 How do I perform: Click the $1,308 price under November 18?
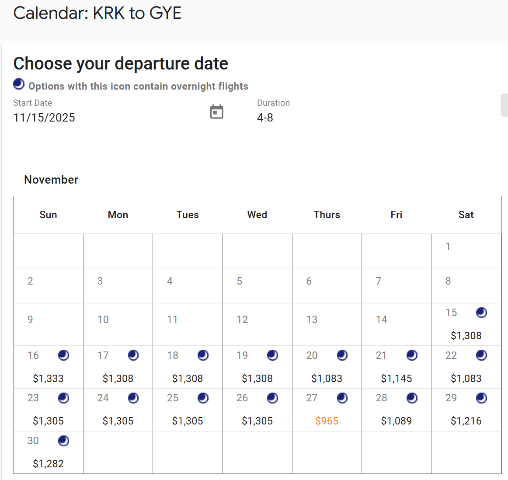[x=188, y=378]
